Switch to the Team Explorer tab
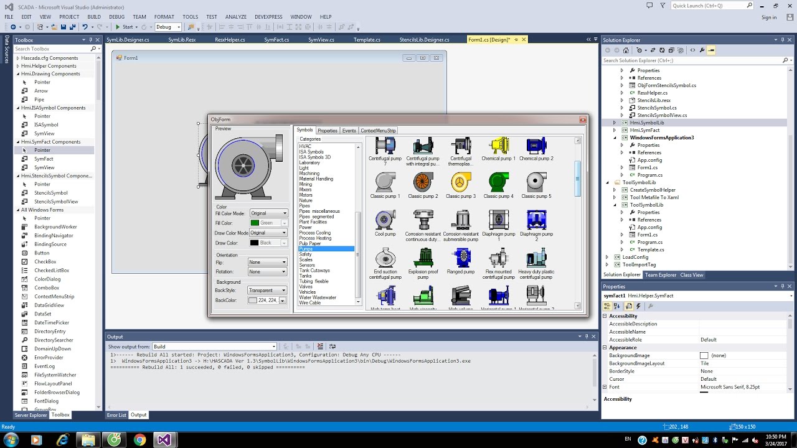 point(660,275)
